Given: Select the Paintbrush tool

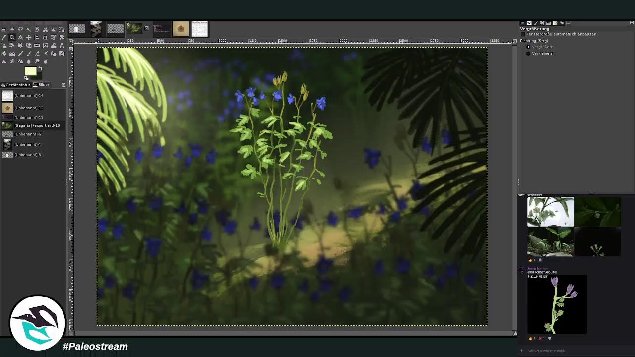Looking at the screenshot, I should [29, 54].
